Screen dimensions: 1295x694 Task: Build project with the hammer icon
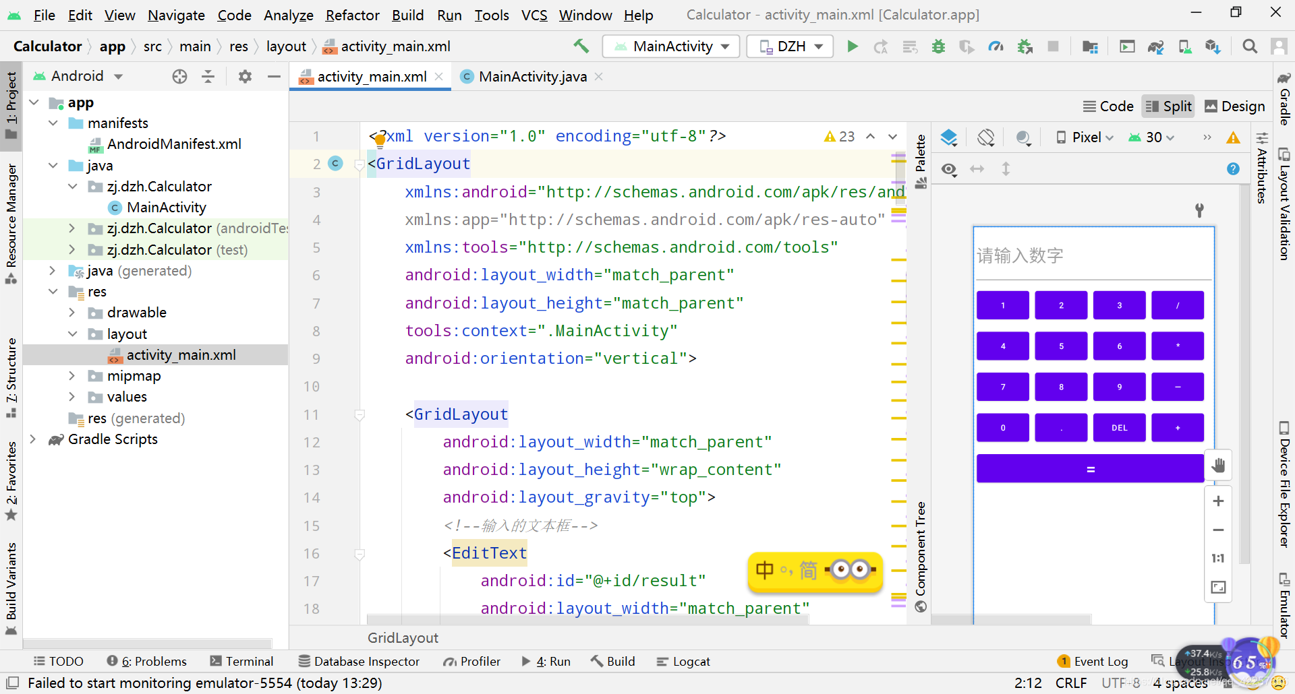pos(581,46)
